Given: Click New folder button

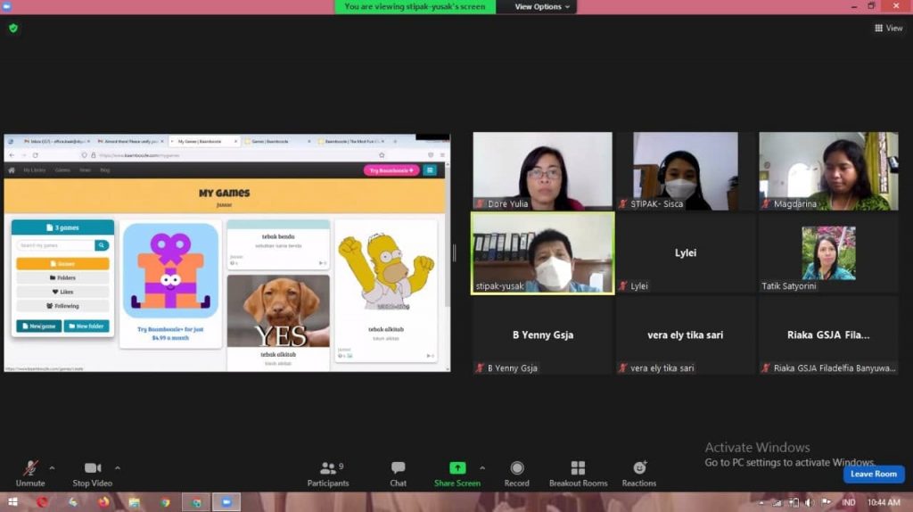Looking at the screenshot, I should click(x=86, y=326).
